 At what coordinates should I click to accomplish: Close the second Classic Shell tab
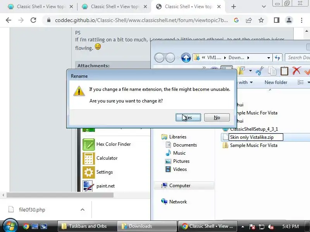(145, 7)
